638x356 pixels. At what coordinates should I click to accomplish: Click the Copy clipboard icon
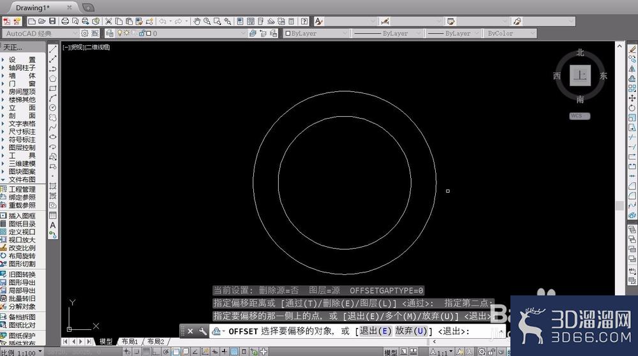[119, 21]
